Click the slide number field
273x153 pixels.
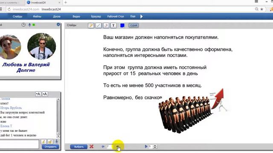click(110, 147)
